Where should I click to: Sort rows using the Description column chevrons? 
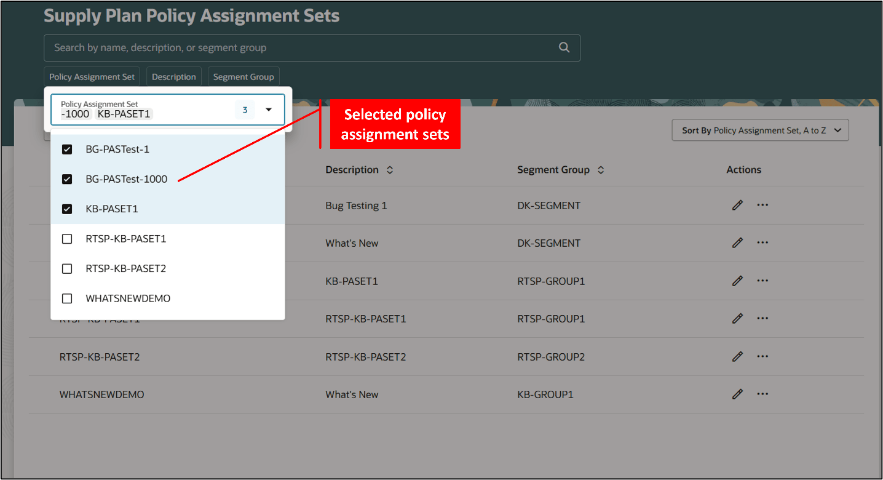pos(390,169)
